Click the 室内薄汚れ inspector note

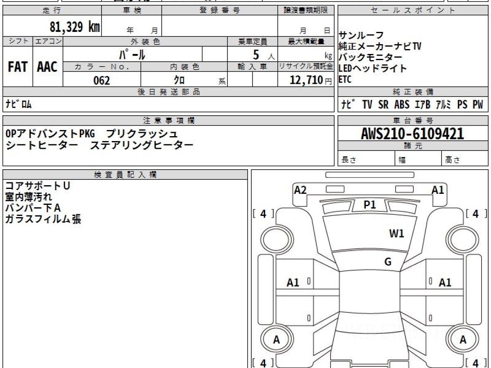point(29,197)
